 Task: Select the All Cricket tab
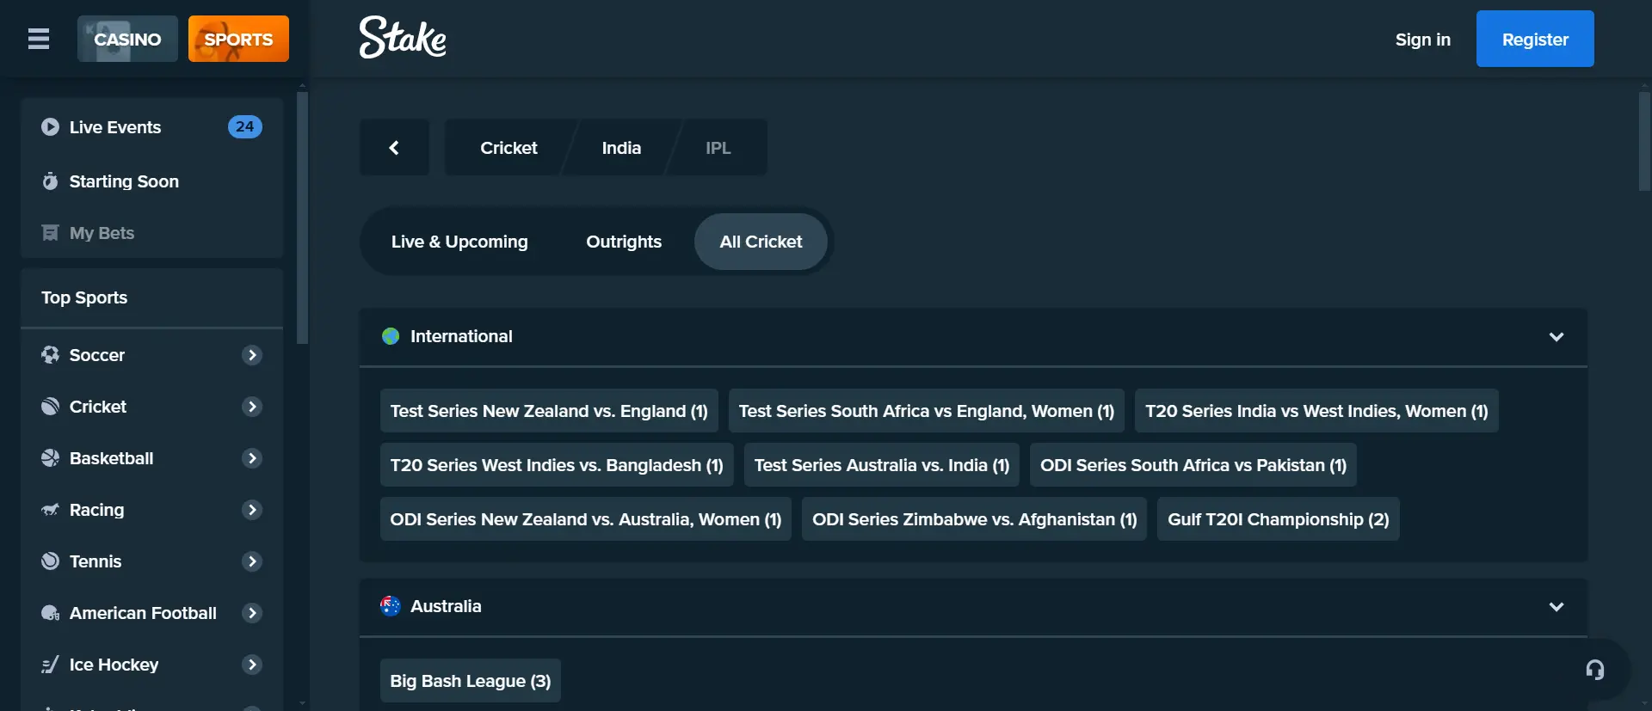[x=761, y=242]
